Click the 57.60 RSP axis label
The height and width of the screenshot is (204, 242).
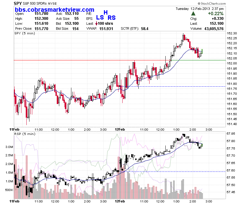coord(231,170)
